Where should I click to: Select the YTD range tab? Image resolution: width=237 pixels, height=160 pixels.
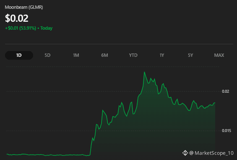tap(133, 56)
